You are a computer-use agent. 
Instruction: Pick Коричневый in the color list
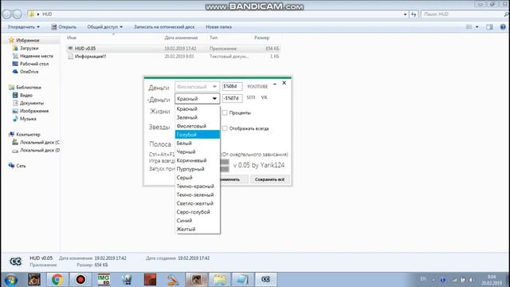click(198, 160)
